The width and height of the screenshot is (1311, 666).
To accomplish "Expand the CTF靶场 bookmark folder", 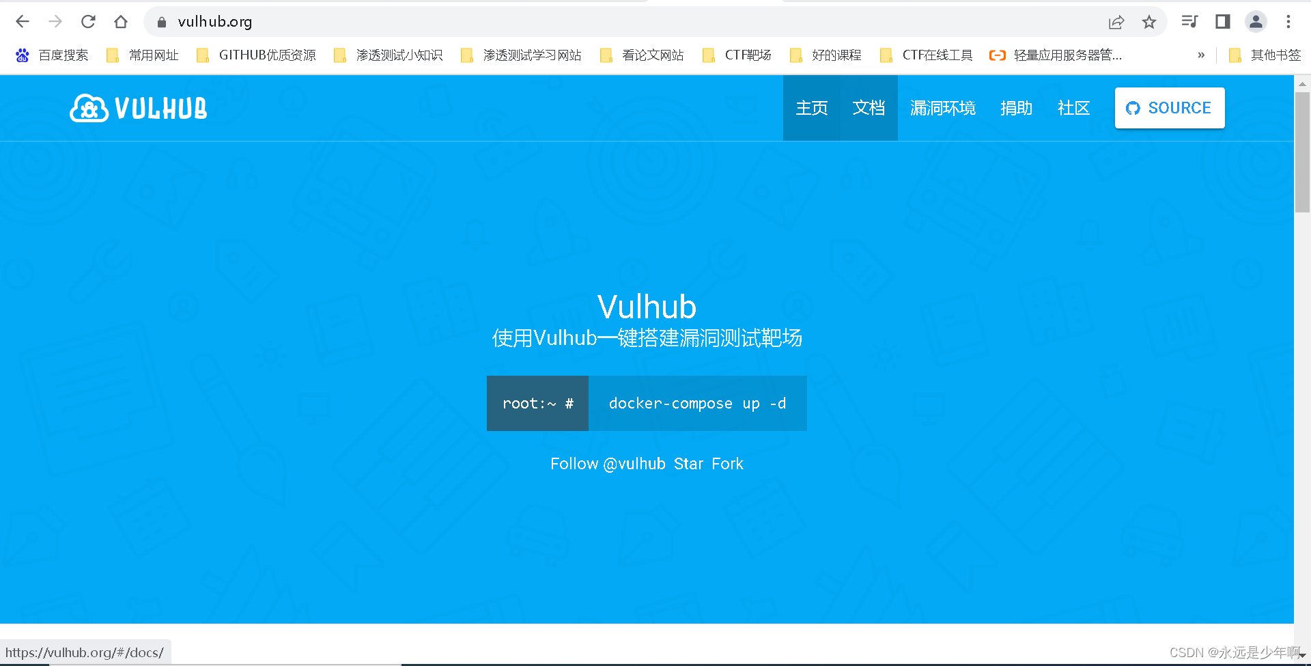I will coord(737,55).
